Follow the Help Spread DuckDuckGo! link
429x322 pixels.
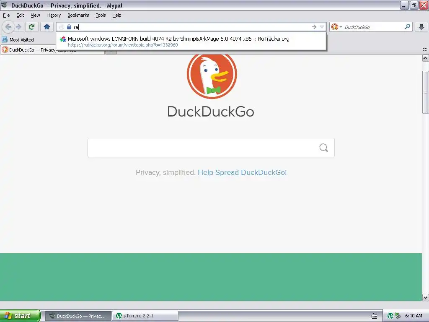point(242,172)
